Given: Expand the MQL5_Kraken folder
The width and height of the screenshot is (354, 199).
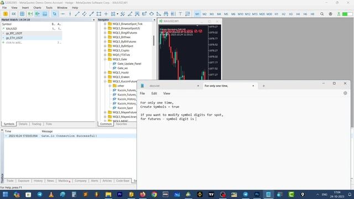Looking at the screenshot, I should (105, 77).
